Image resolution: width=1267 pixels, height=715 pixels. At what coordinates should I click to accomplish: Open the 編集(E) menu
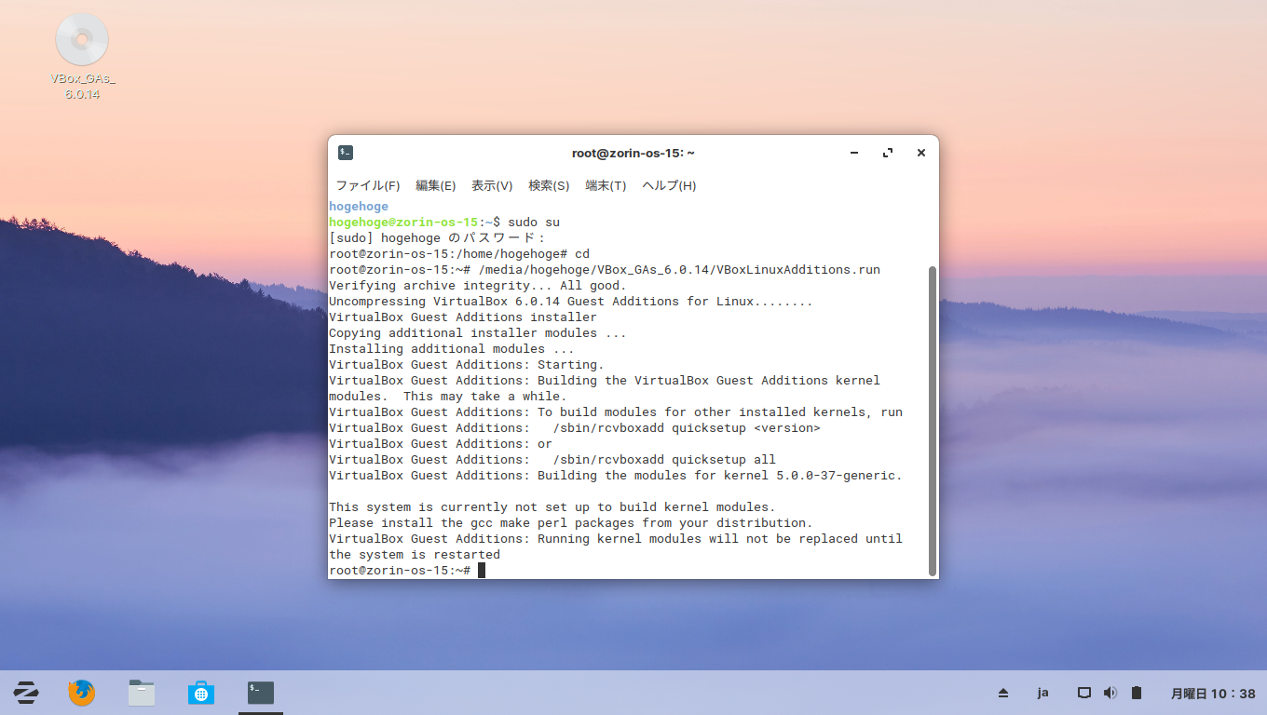pos(435,185)
